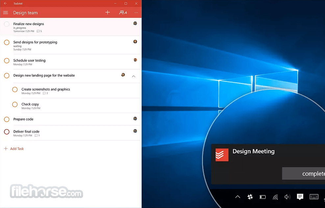Complete Send designs for prototyping task
Screen dimensions: 325x208
tap(7, 43)
